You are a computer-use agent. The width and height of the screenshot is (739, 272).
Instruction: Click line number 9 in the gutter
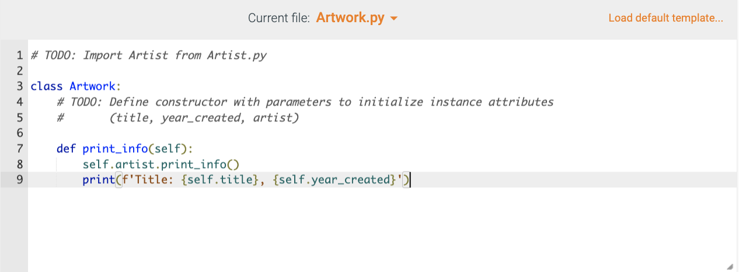tap(19, 180)
